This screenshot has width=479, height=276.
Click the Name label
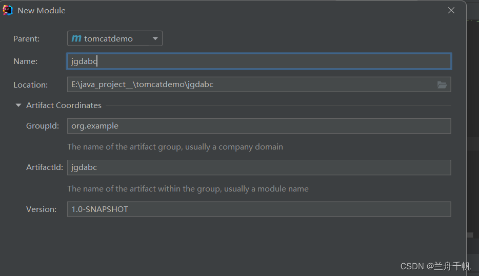pos(25,61)
